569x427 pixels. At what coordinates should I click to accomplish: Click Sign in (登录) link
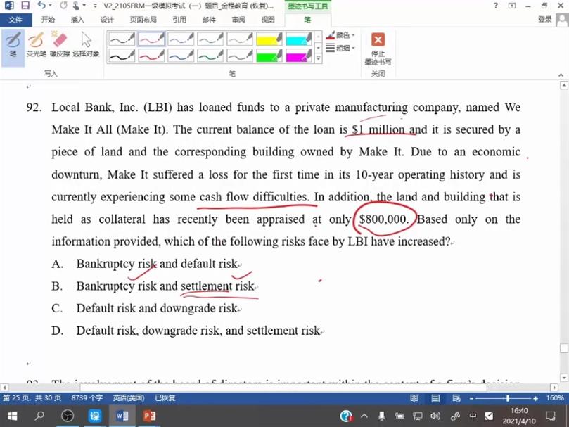(x=544, y=20)
